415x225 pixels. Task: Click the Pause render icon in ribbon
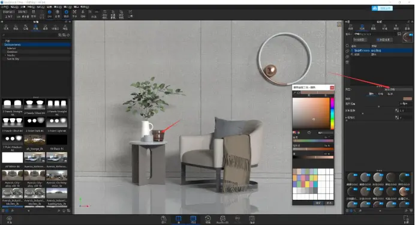point(34,13)
